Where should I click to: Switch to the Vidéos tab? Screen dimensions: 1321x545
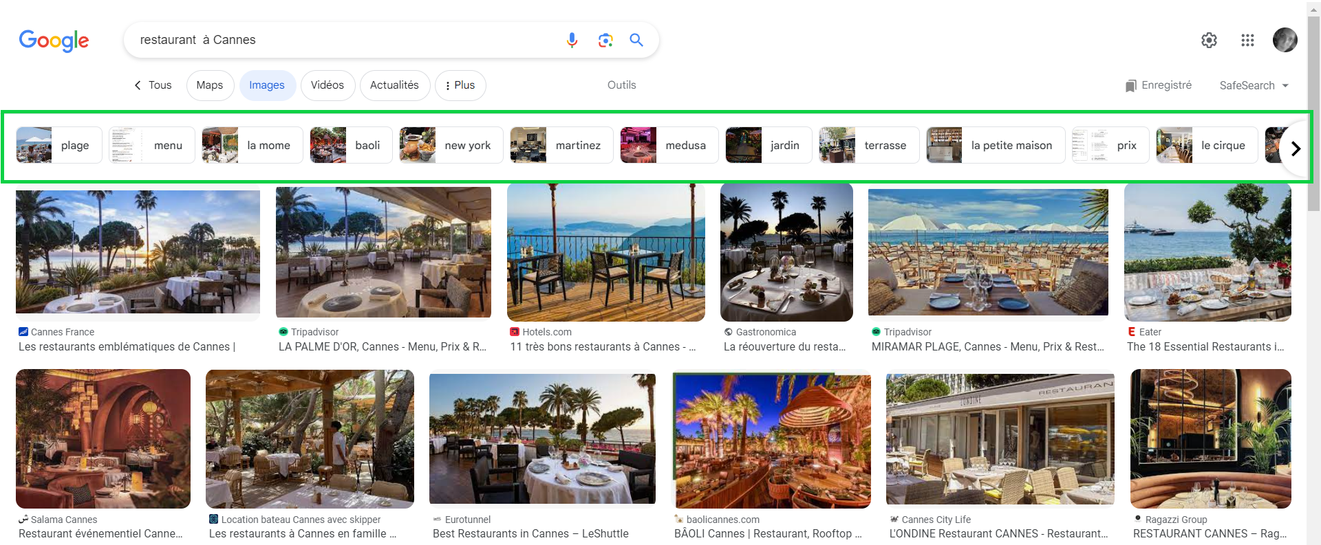(327, 85)
